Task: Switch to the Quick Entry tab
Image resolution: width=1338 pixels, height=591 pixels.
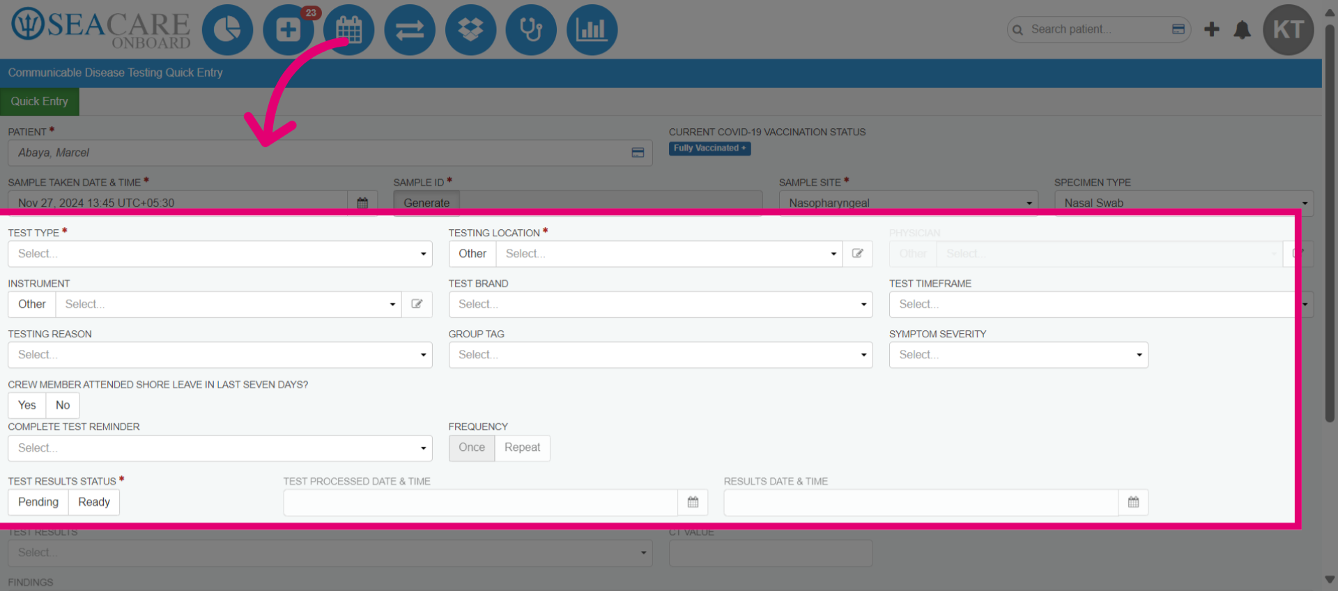Action: click(40, 101)
